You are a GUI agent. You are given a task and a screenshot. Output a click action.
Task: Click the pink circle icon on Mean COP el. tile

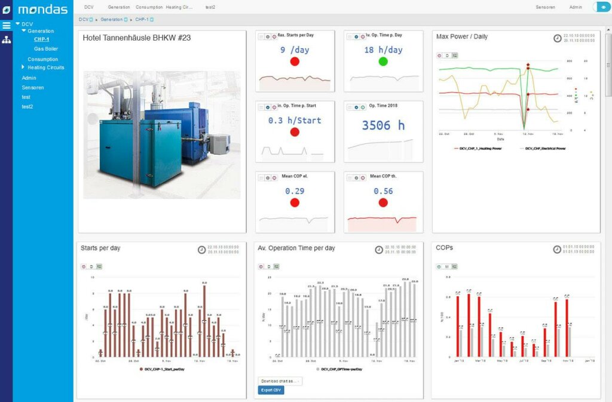coord(274,178)
